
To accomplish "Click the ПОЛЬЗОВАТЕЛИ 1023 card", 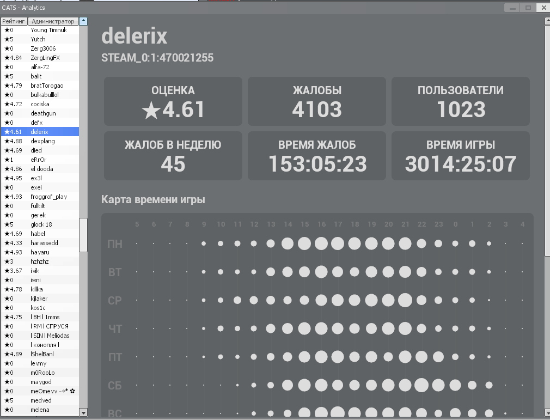I will 460,101.
